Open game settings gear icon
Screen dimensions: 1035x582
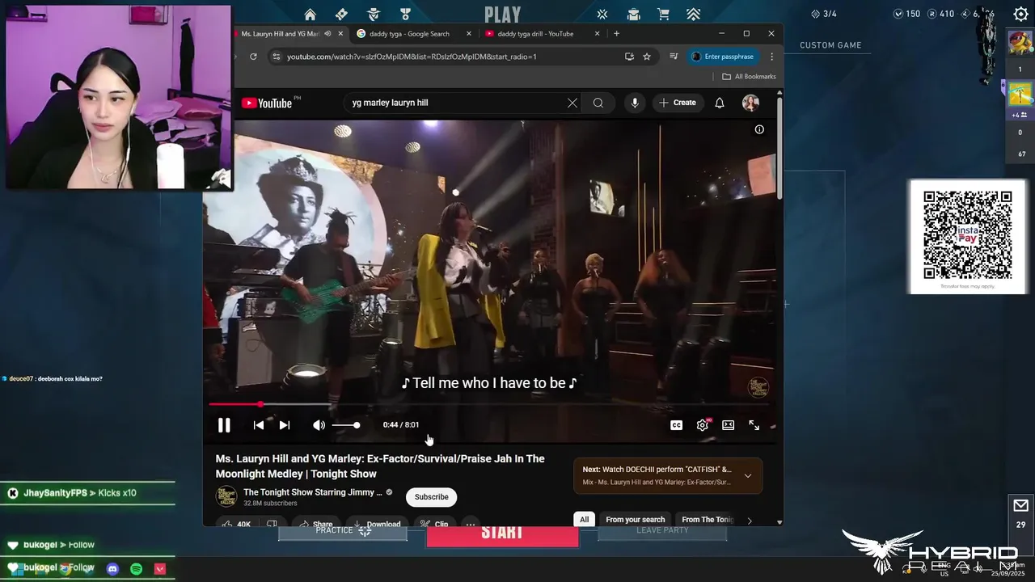click(1021, 14)
